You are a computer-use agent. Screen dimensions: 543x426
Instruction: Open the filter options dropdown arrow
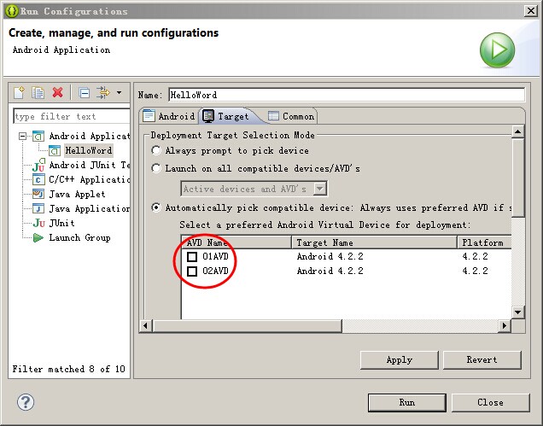point(119,92)
